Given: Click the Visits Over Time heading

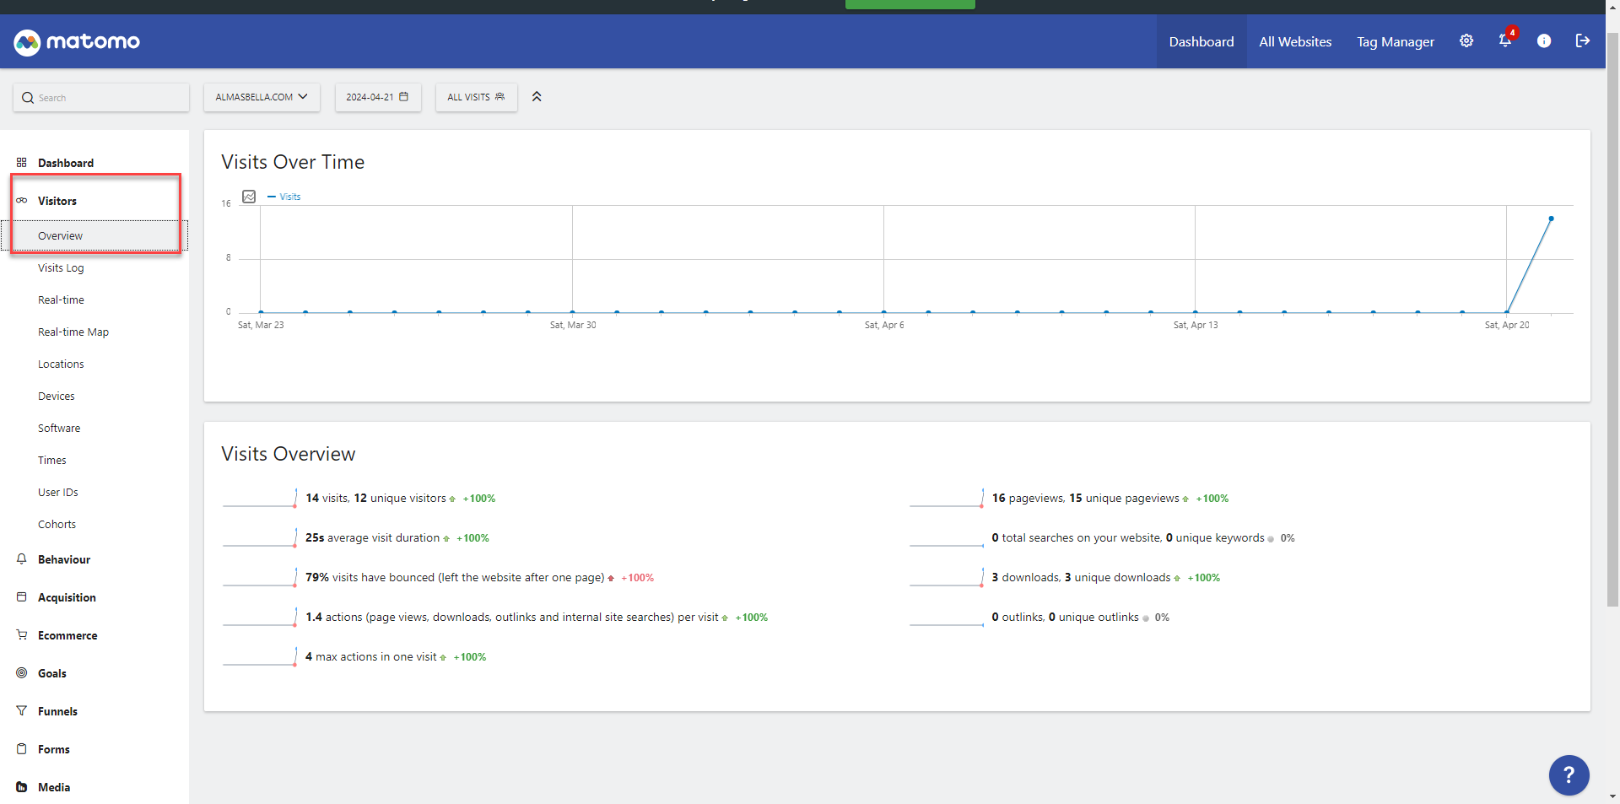Looking at the screenshot, I should coord(293,162).
